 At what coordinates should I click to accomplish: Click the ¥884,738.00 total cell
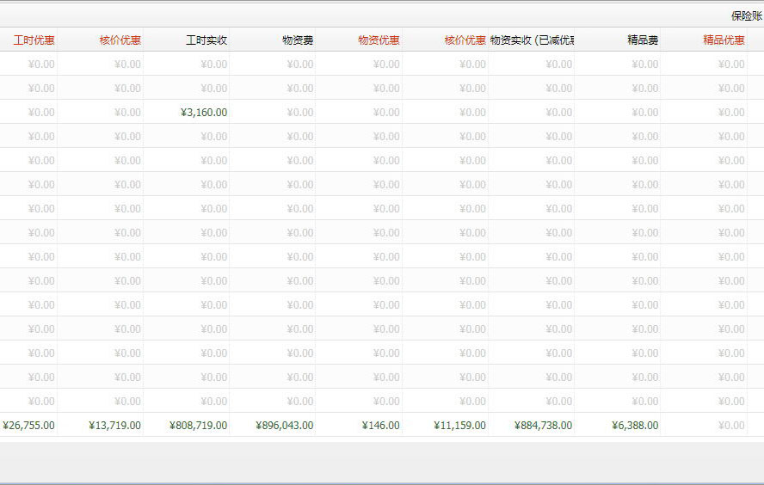543,425
